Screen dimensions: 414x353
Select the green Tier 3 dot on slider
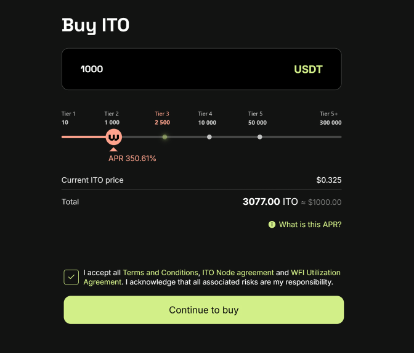click(164, 137)
